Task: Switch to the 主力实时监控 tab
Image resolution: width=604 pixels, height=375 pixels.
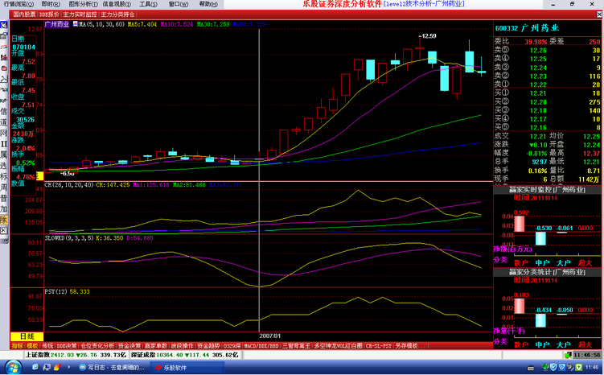Action: [x=80, y=14]
